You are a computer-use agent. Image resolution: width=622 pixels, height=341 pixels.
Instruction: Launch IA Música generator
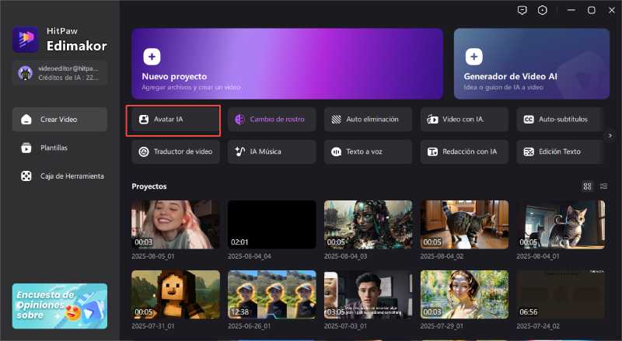[271, 151]
